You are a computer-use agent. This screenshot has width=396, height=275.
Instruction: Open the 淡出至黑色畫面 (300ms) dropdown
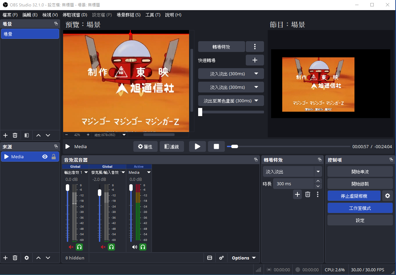(x=231, y=101)
